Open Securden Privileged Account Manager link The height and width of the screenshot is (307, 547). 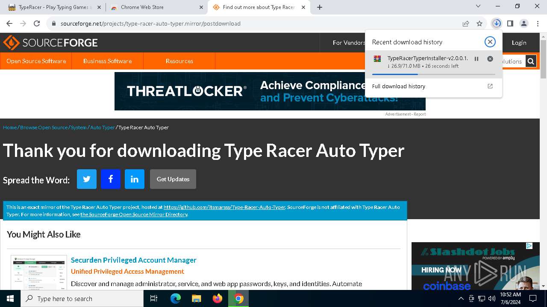click(x=134, y=260)
